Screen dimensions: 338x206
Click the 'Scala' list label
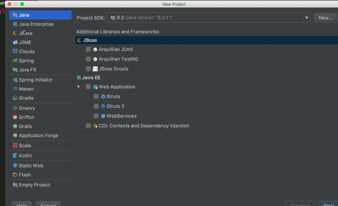[x=25, y=145]
